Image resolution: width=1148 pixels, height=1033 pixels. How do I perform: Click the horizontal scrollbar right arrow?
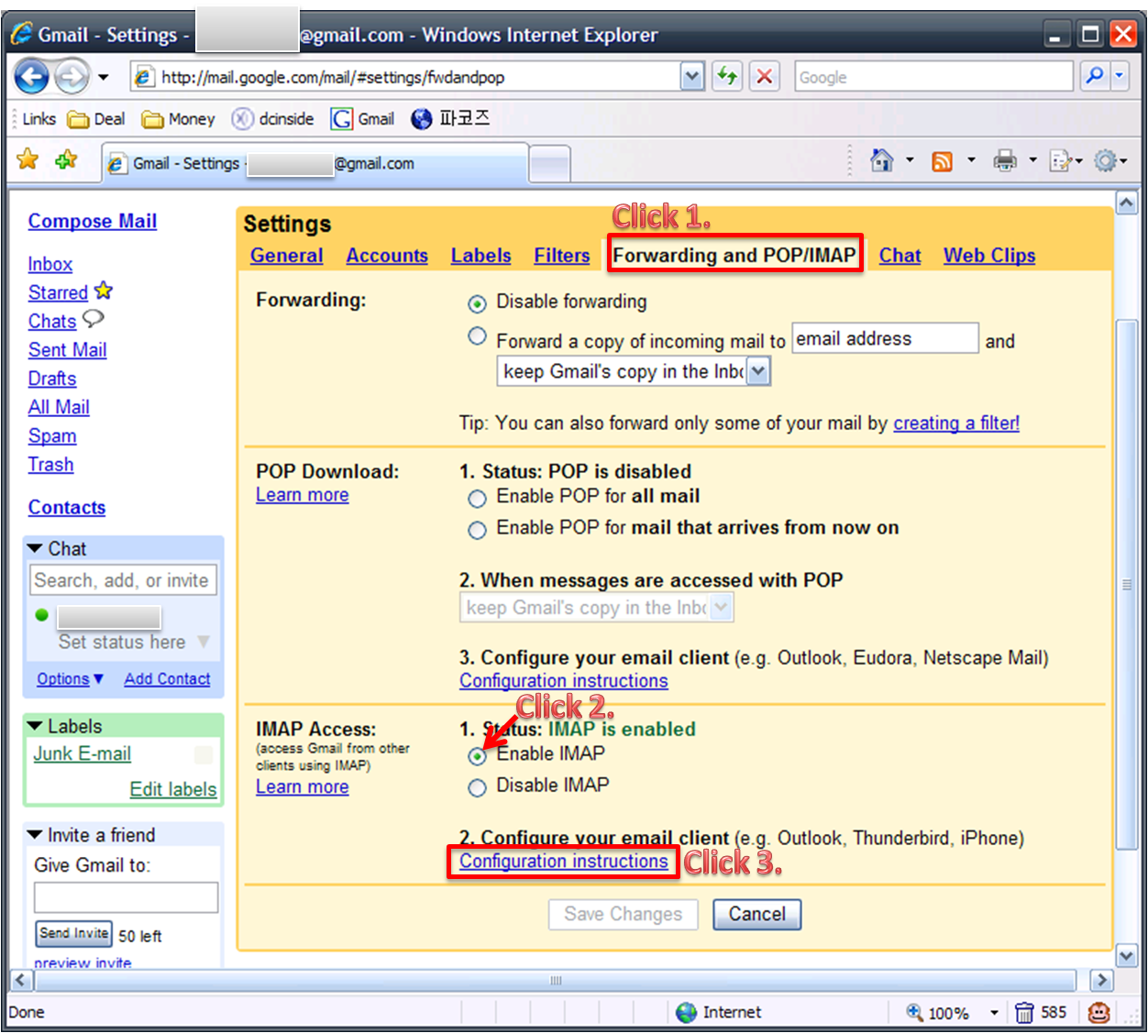point(1101,980)
